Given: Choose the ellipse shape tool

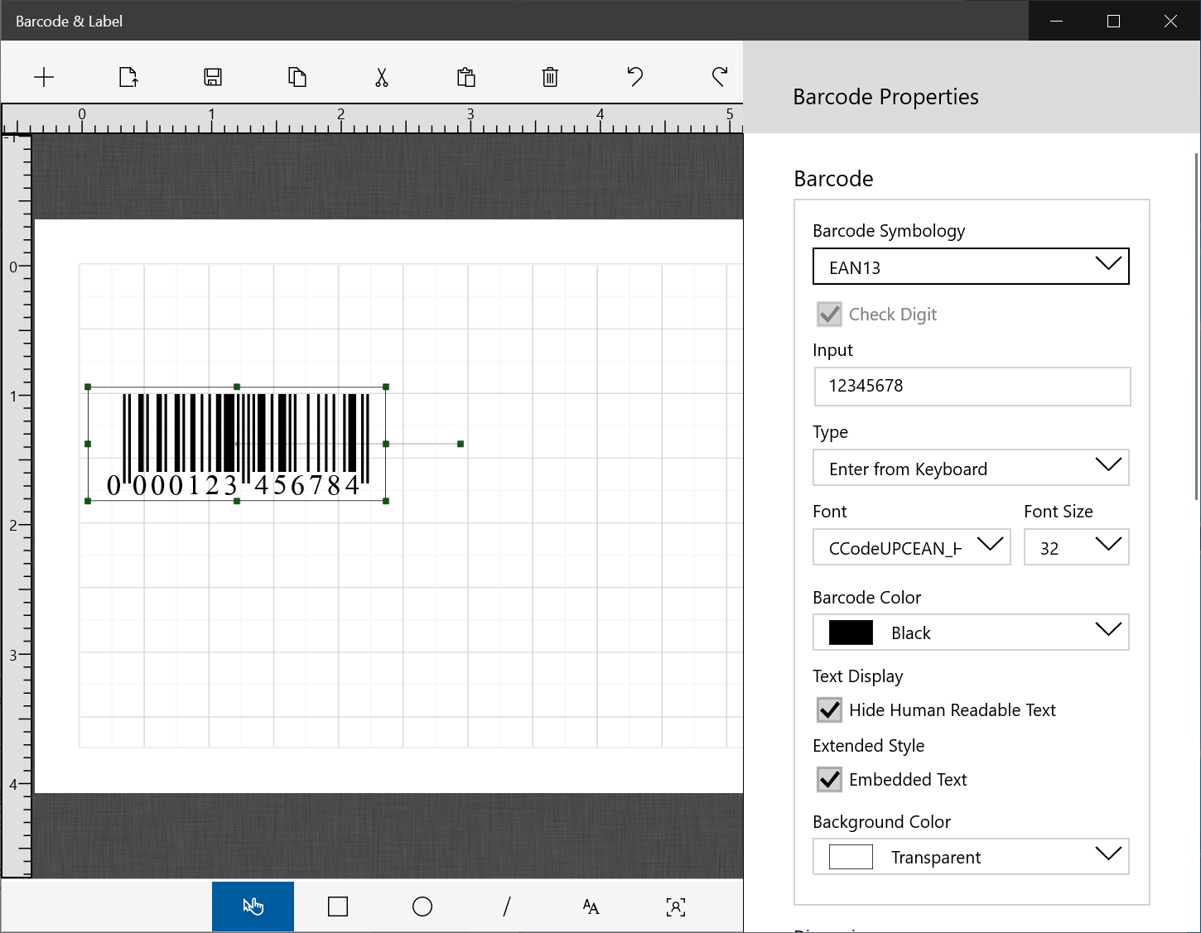Looking at the screenshot, I should [x=422, y=907].
